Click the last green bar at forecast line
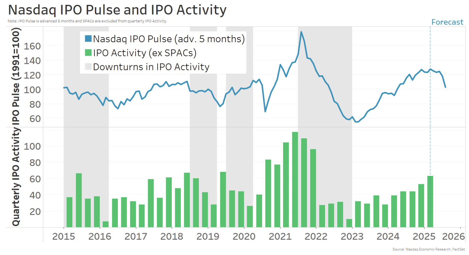This screenshot has width=469, height=255. point(430,202)
